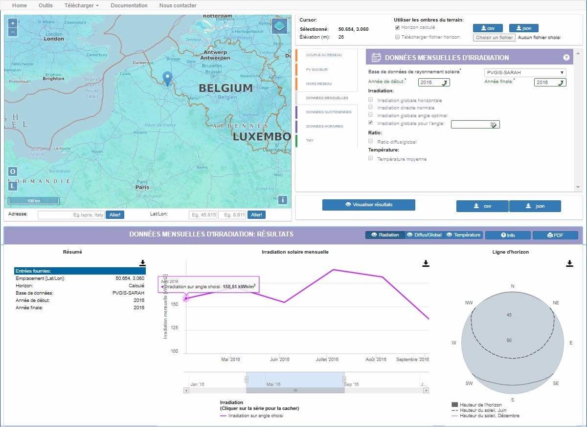Download the monthly irradiation chart data
The width and height of the screenshot is (587, 427).
(x=426, y=263)
